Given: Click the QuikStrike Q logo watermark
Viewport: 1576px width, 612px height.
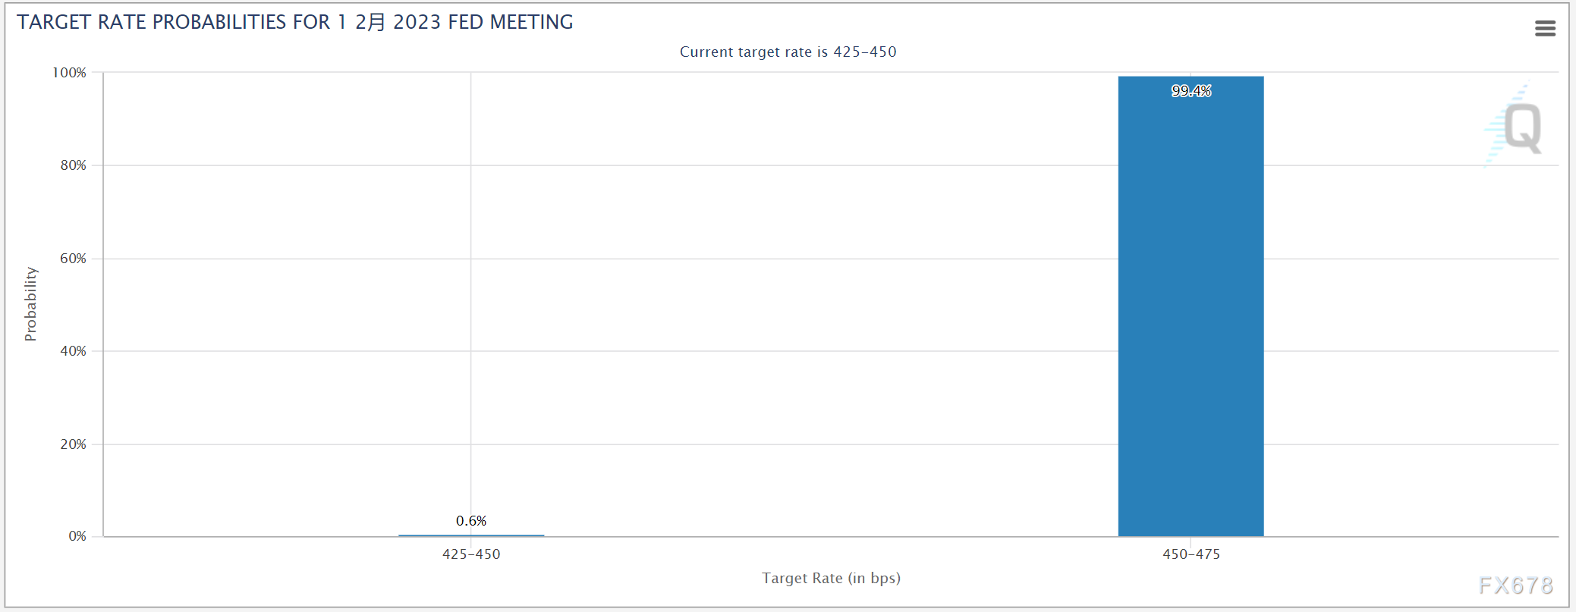Looking at the screenshot, I should tap(1514, 126).
